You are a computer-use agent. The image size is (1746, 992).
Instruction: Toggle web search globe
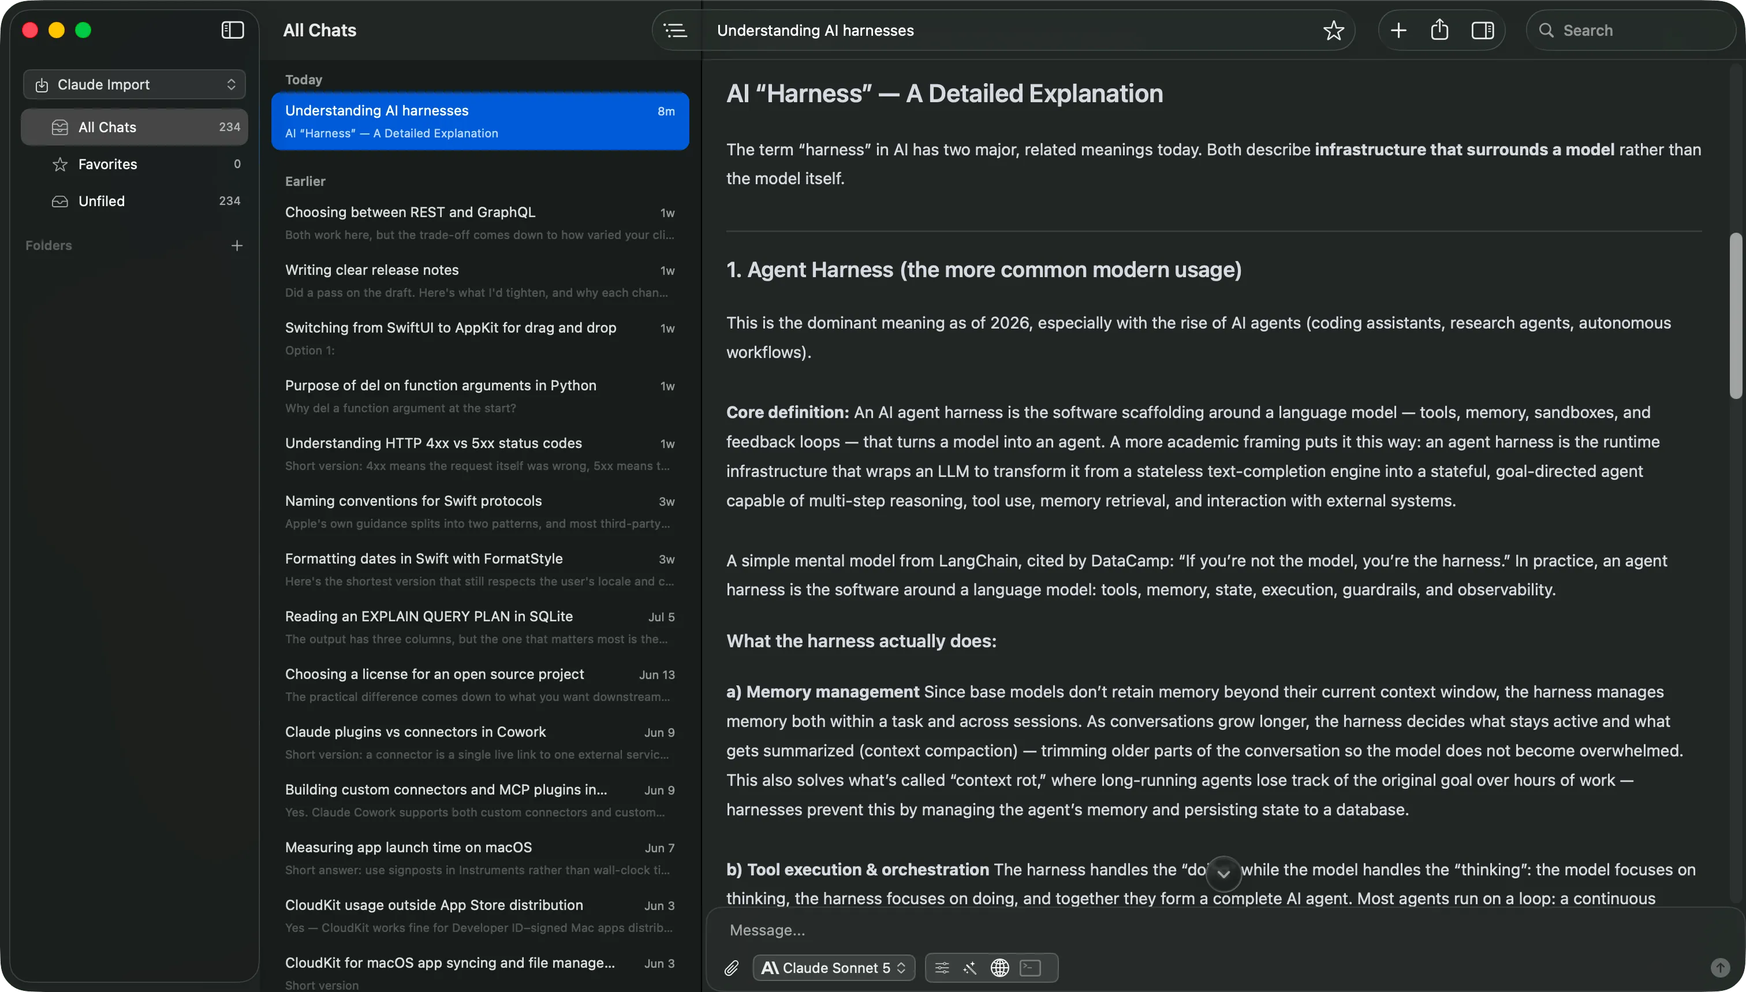pyautogui.click(x=999, y=968)
